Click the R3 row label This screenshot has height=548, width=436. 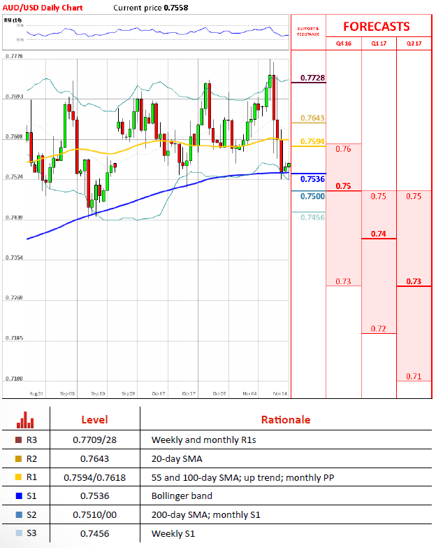[31, 440]
